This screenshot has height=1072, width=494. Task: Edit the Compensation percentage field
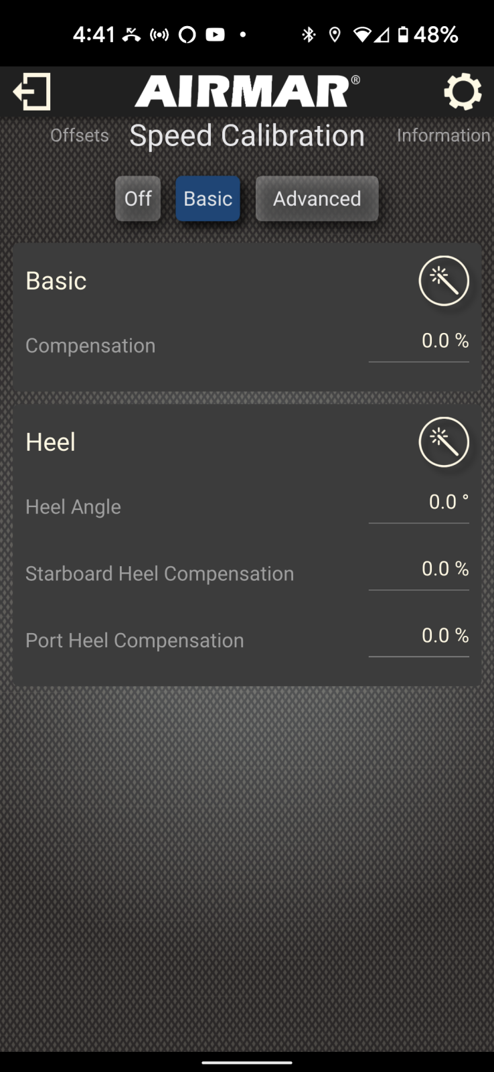click(419, 342)
